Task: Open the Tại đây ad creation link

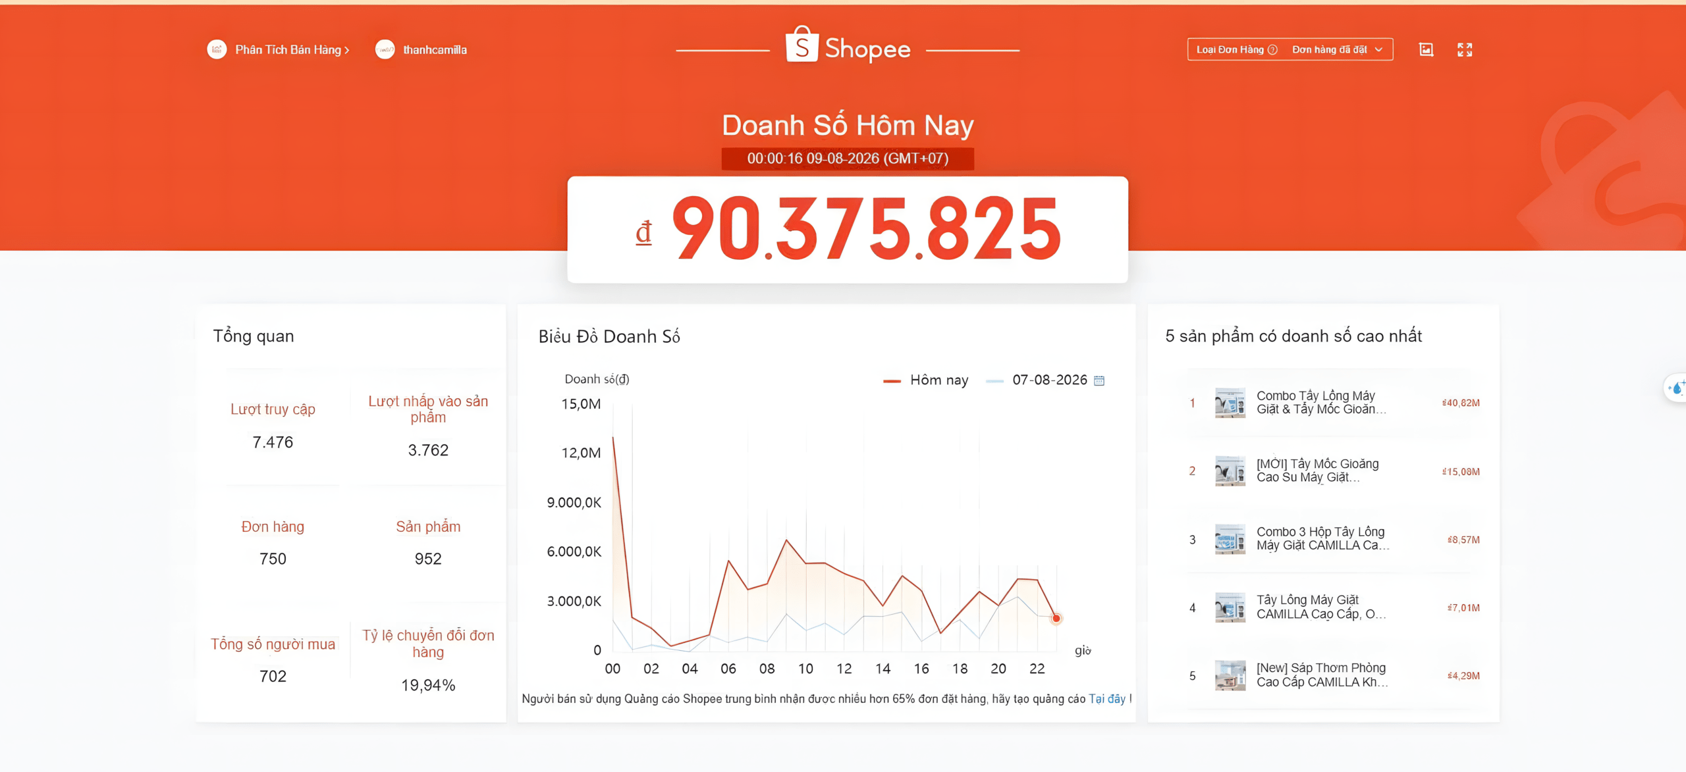Action: (x=1107, y=699)
